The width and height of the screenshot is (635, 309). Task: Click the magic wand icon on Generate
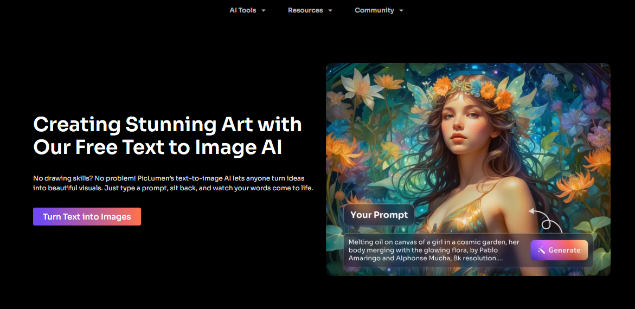pyautogui.click(x=541, y=250)
